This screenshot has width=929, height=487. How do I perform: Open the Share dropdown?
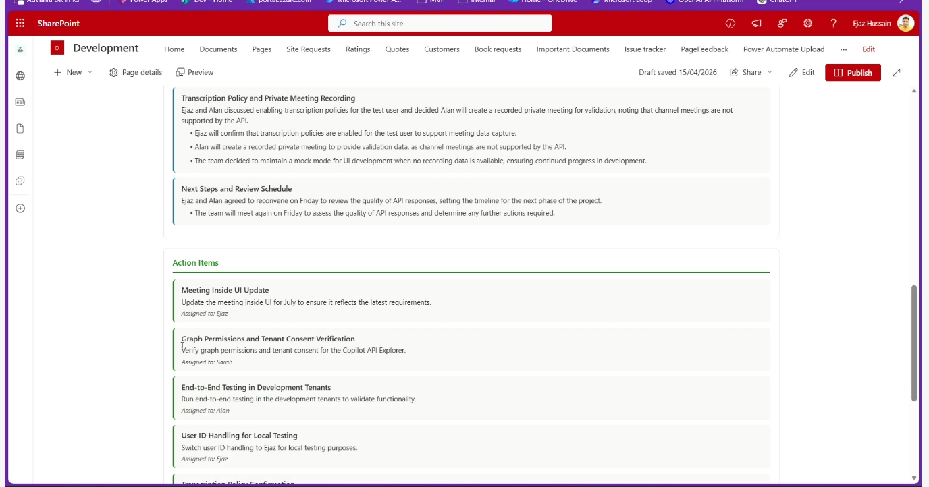coord(751,72)
